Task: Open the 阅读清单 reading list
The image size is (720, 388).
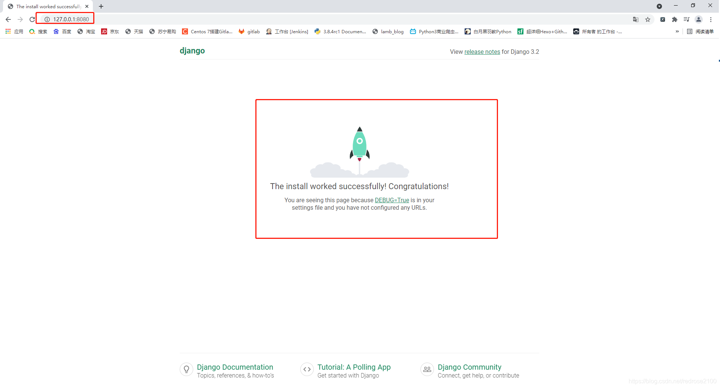Action: (x=700, y=32)
